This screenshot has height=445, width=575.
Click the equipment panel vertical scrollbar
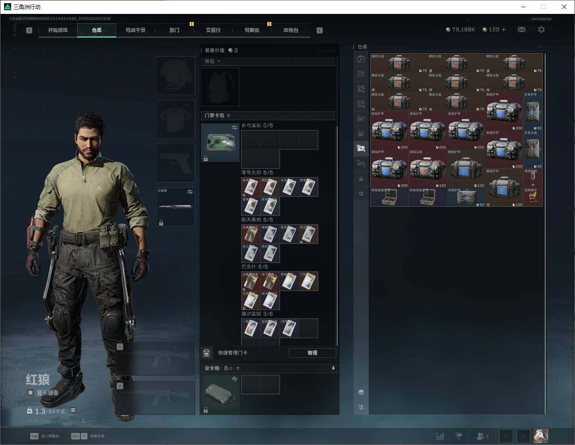pyautogui.click(x=337, y=236)
